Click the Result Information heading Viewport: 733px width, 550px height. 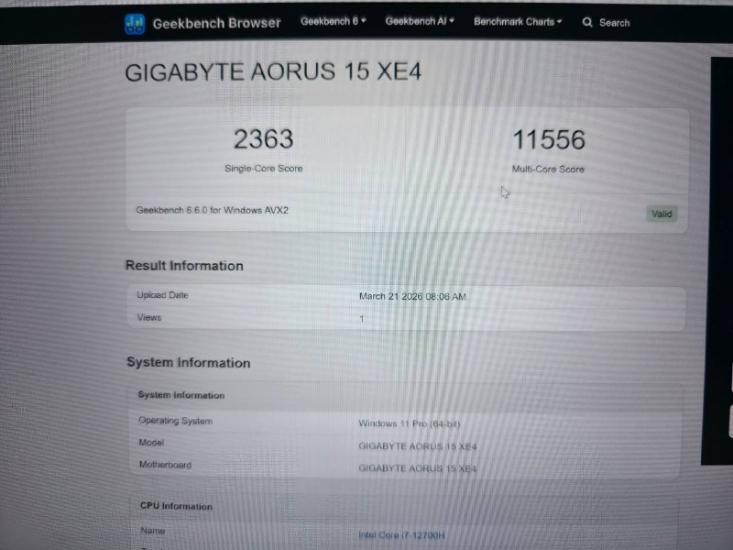(184, 266)
